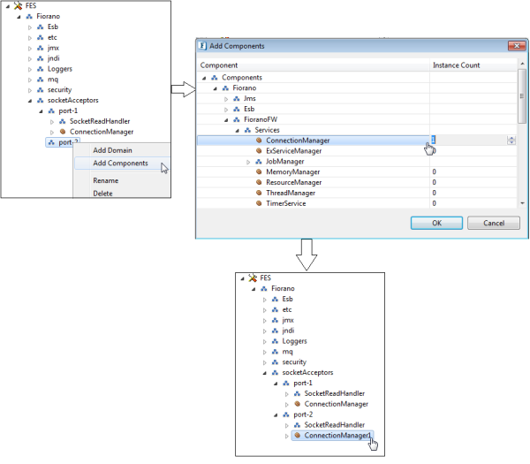Click the FES server icon in the top-left tree
This screenshot has height=464, width=530.
click(x=18, y=5)
